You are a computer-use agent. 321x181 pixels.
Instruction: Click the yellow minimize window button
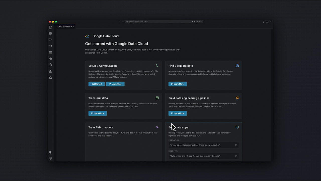(x=53, y=22)
